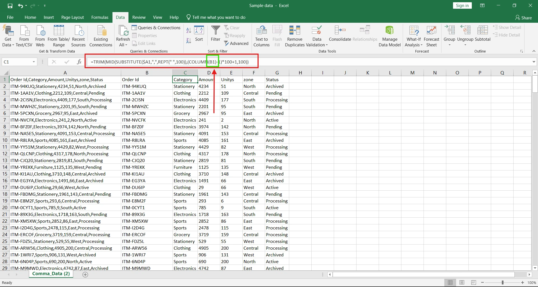Click the Forecast Sheet icon
This screenshot has width=538, height=287.
pyautogui.click(x=431, y=35)
